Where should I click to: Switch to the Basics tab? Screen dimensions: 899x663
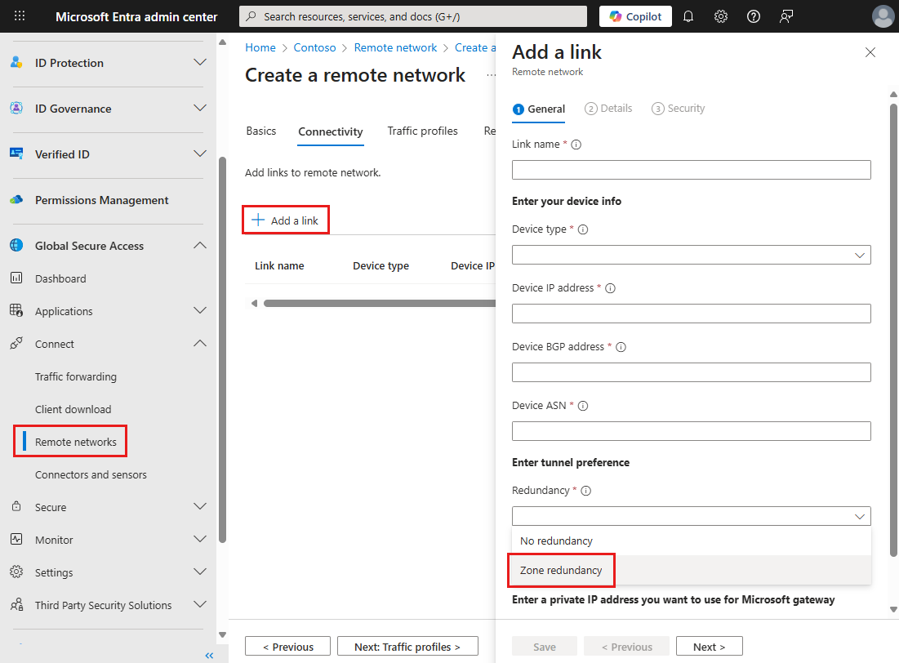[x=261, y=131]
